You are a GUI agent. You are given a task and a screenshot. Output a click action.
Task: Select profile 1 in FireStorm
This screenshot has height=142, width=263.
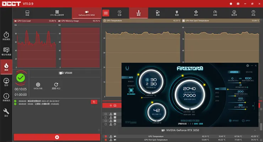(188, 124)
